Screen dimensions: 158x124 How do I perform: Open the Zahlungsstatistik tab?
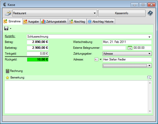click(x=54, y=22)
